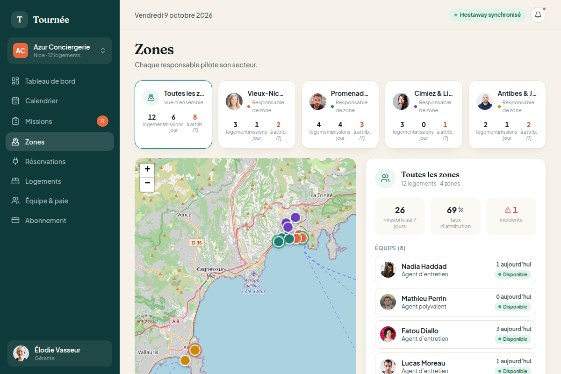Open the Tableau de bord page

60,81
